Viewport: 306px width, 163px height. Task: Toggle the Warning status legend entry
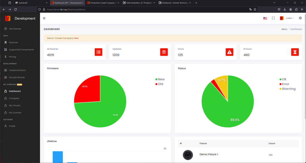coord(287,89)
